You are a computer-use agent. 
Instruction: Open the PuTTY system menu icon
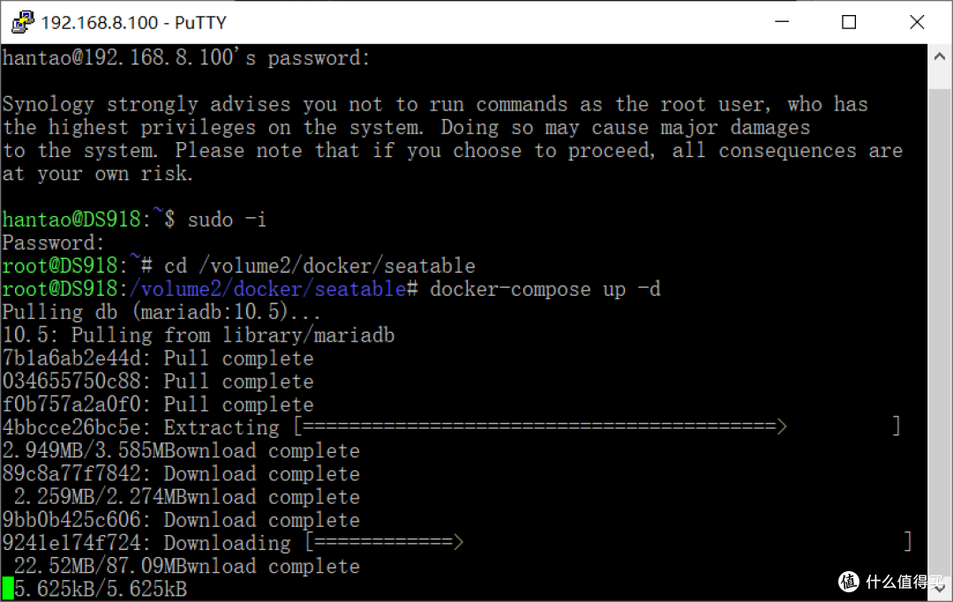pyautogui.click(x=22, y=21)
